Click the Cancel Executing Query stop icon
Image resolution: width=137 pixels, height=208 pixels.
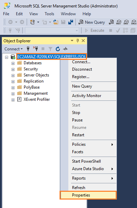coord(111,30)
